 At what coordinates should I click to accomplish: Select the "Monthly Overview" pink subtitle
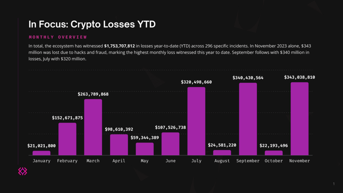coord(58,37)
